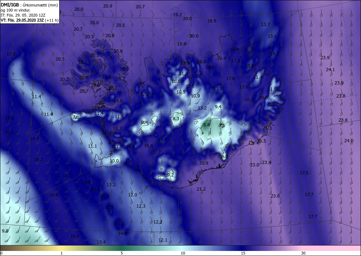Click the color scale label '0'

click(x=1, y=253)
